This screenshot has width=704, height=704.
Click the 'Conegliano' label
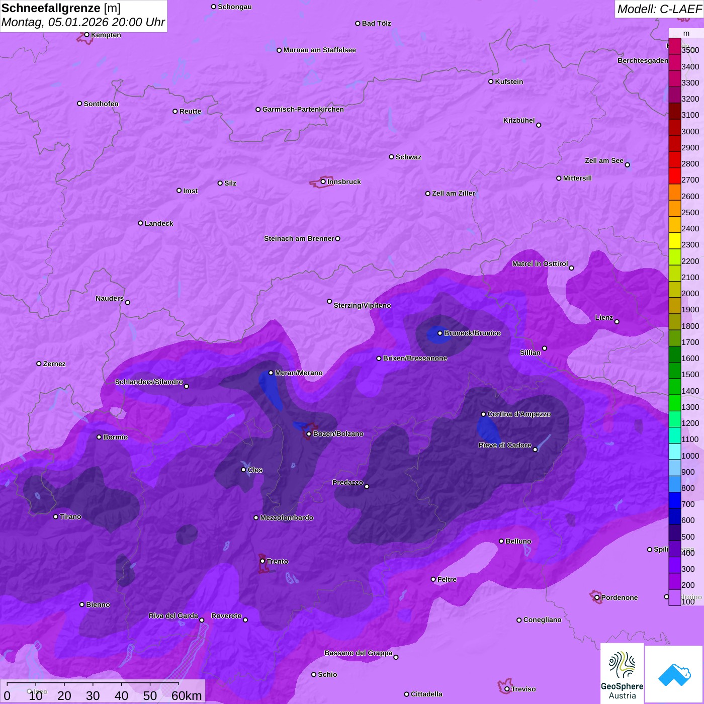(542, 620)
